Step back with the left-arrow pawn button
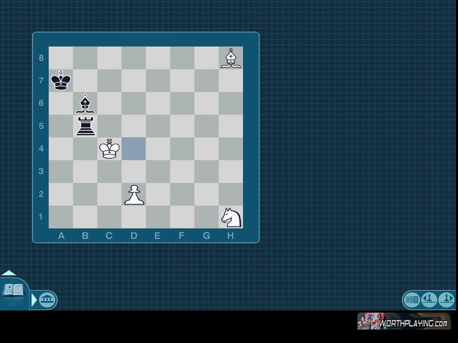 [429, 299]
